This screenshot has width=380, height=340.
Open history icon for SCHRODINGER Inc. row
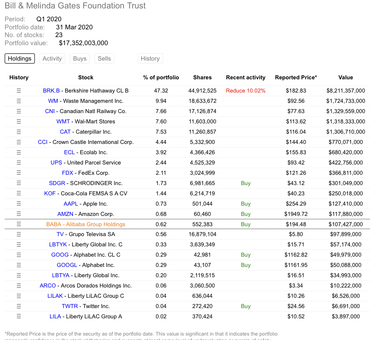point(19,183)
